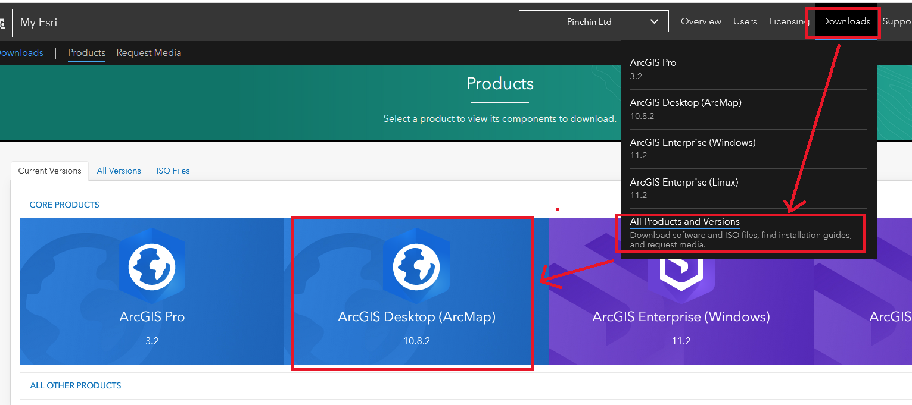The image size is (912, 405).
Task: Click the Overview navigation item
Action: pos(701,21)
